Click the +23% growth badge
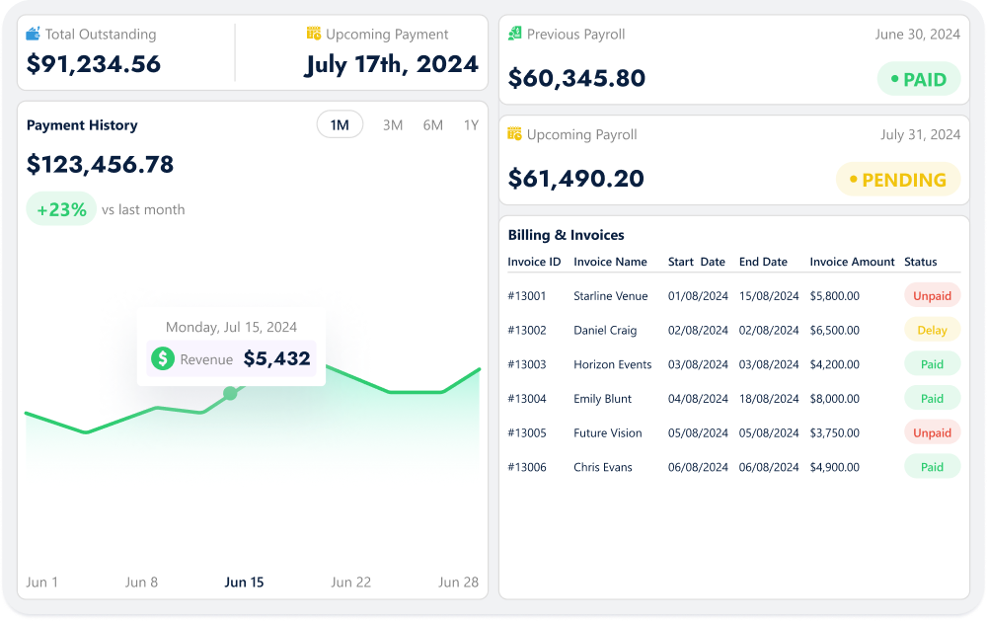The height and width of the screenshot is (622, 987). coord(61,209)
